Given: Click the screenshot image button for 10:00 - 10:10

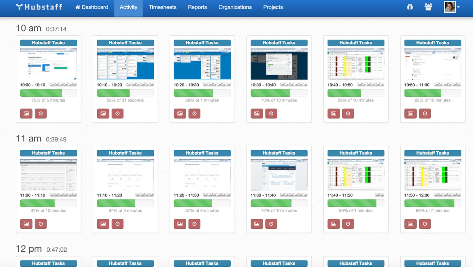Looking at the screenshot, I should coord(26,113).
